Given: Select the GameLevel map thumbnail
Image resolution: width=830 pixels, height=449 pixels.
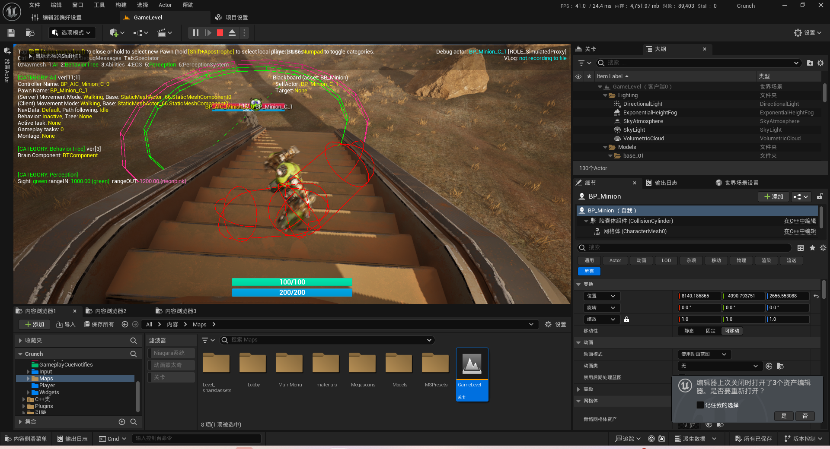Looking at the screenshot, I should 472,374.
